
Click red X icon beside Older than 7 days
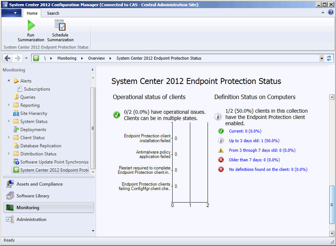[x=221, y=160]
